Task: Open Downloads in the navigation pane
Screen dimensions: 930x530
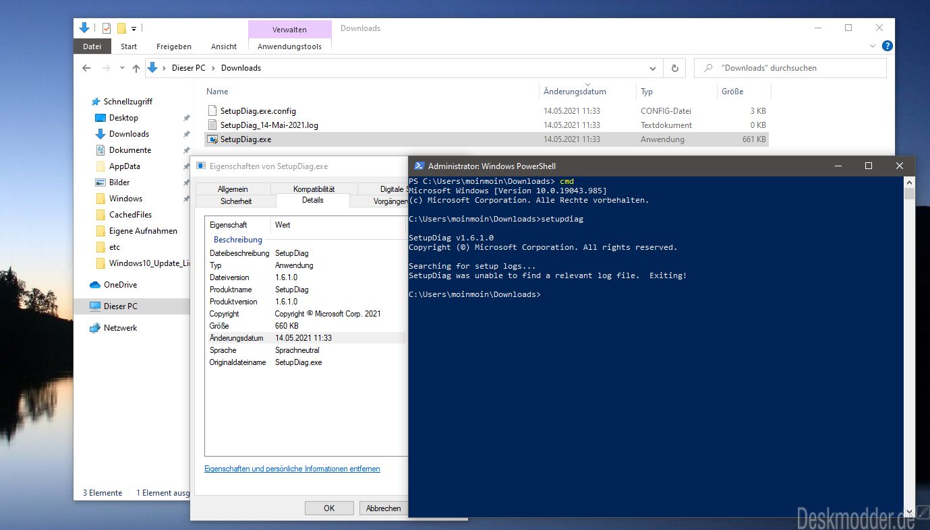Action: (129, 134)
